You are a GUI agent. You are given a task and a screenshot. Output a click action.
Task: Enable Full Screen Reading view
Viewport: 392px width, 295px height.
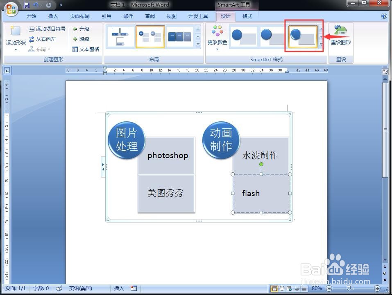(x=282, y=288)
